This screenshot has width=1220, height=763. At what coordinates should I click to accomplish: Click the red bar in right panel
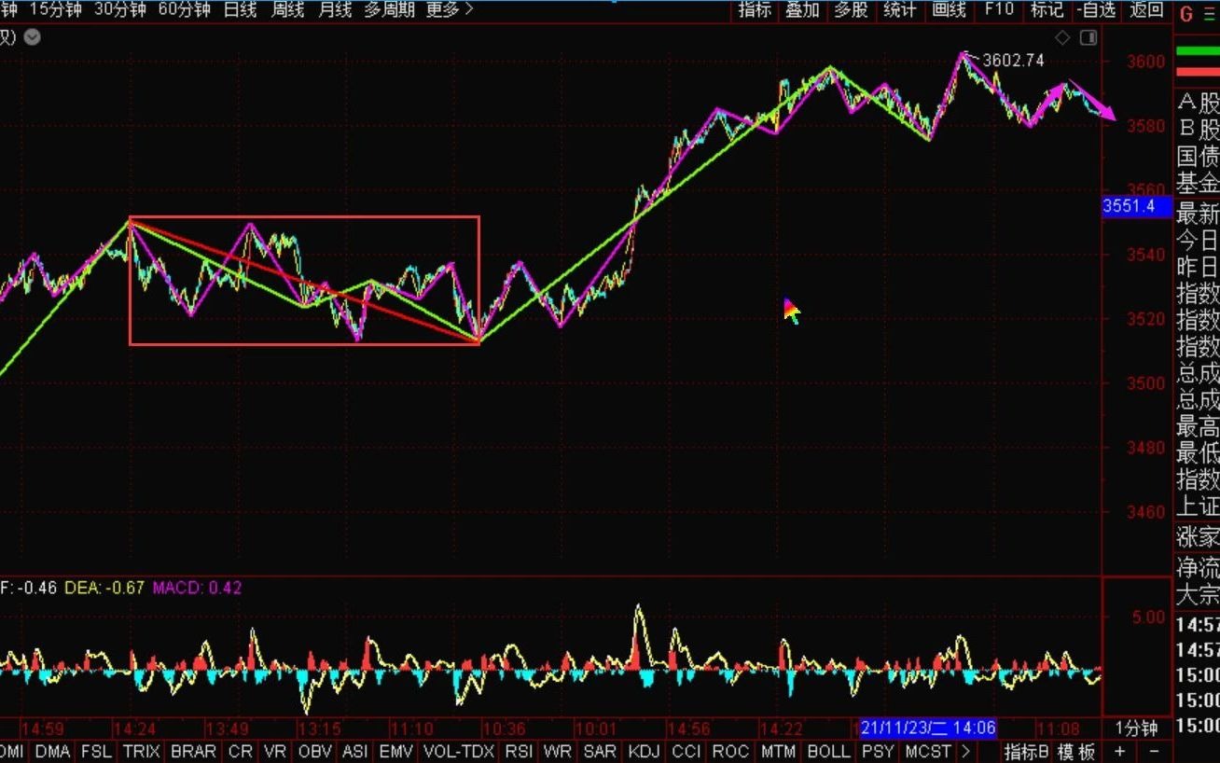[x=1198, y=72]
